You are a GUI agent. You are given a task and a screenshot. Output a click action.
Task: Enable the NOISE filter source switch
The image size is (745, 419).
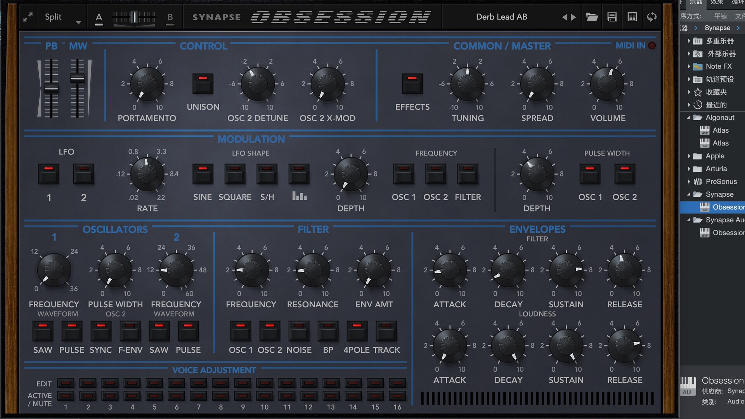(299, 331)
